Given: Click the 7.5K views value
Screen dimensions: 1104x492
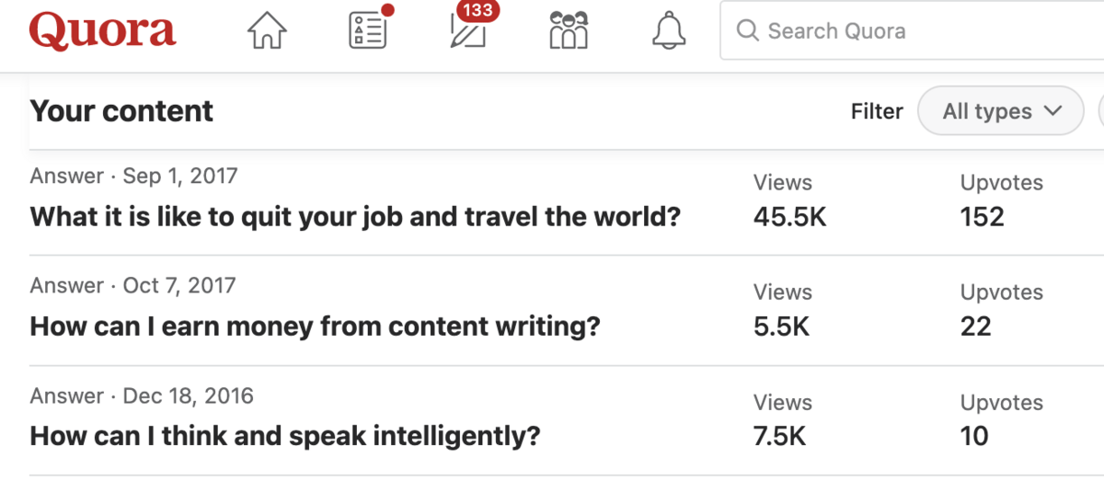Looking at the screenshot, I should coord(779,436).
